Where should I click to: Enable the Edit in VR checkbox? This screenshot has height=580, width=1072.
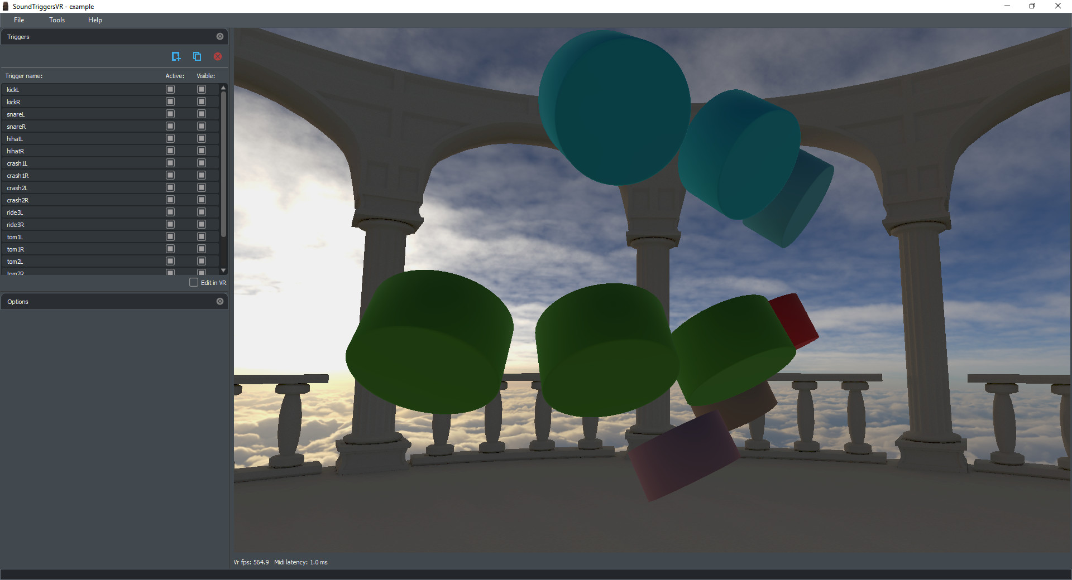coord(194,283)
